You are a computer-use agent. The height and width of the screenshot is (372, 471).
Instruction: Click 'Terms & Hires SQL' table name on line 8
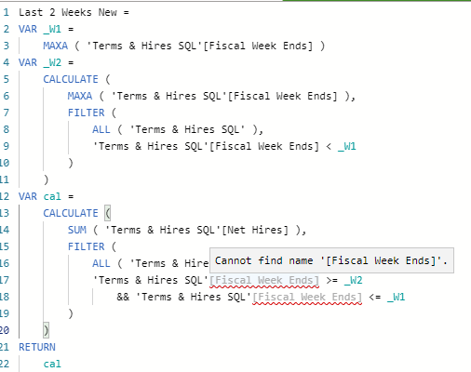tap(187, 129)
